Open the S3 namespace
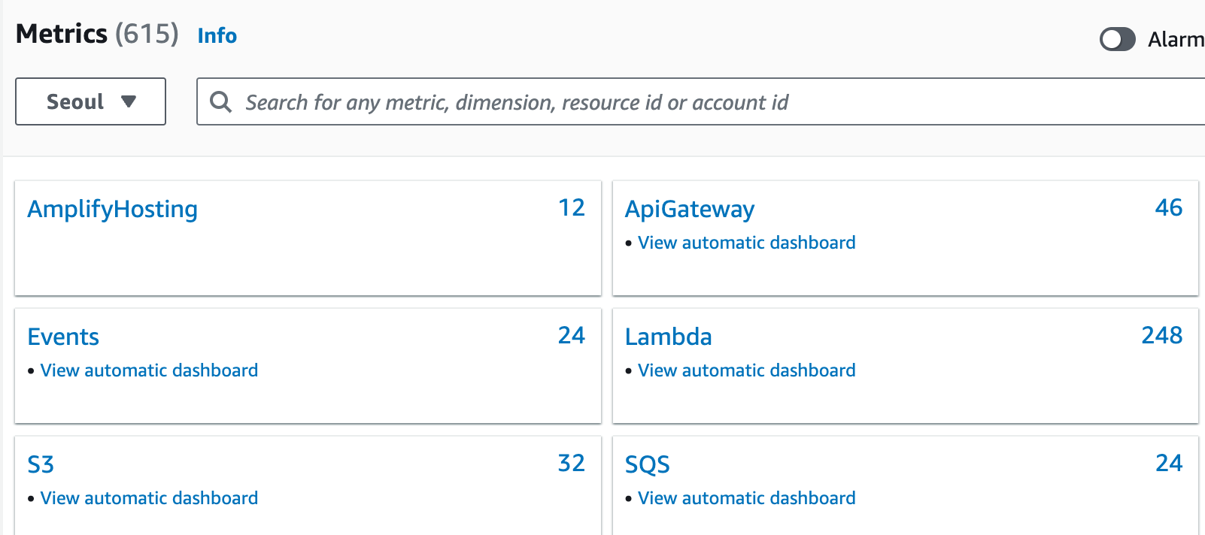 41,464
